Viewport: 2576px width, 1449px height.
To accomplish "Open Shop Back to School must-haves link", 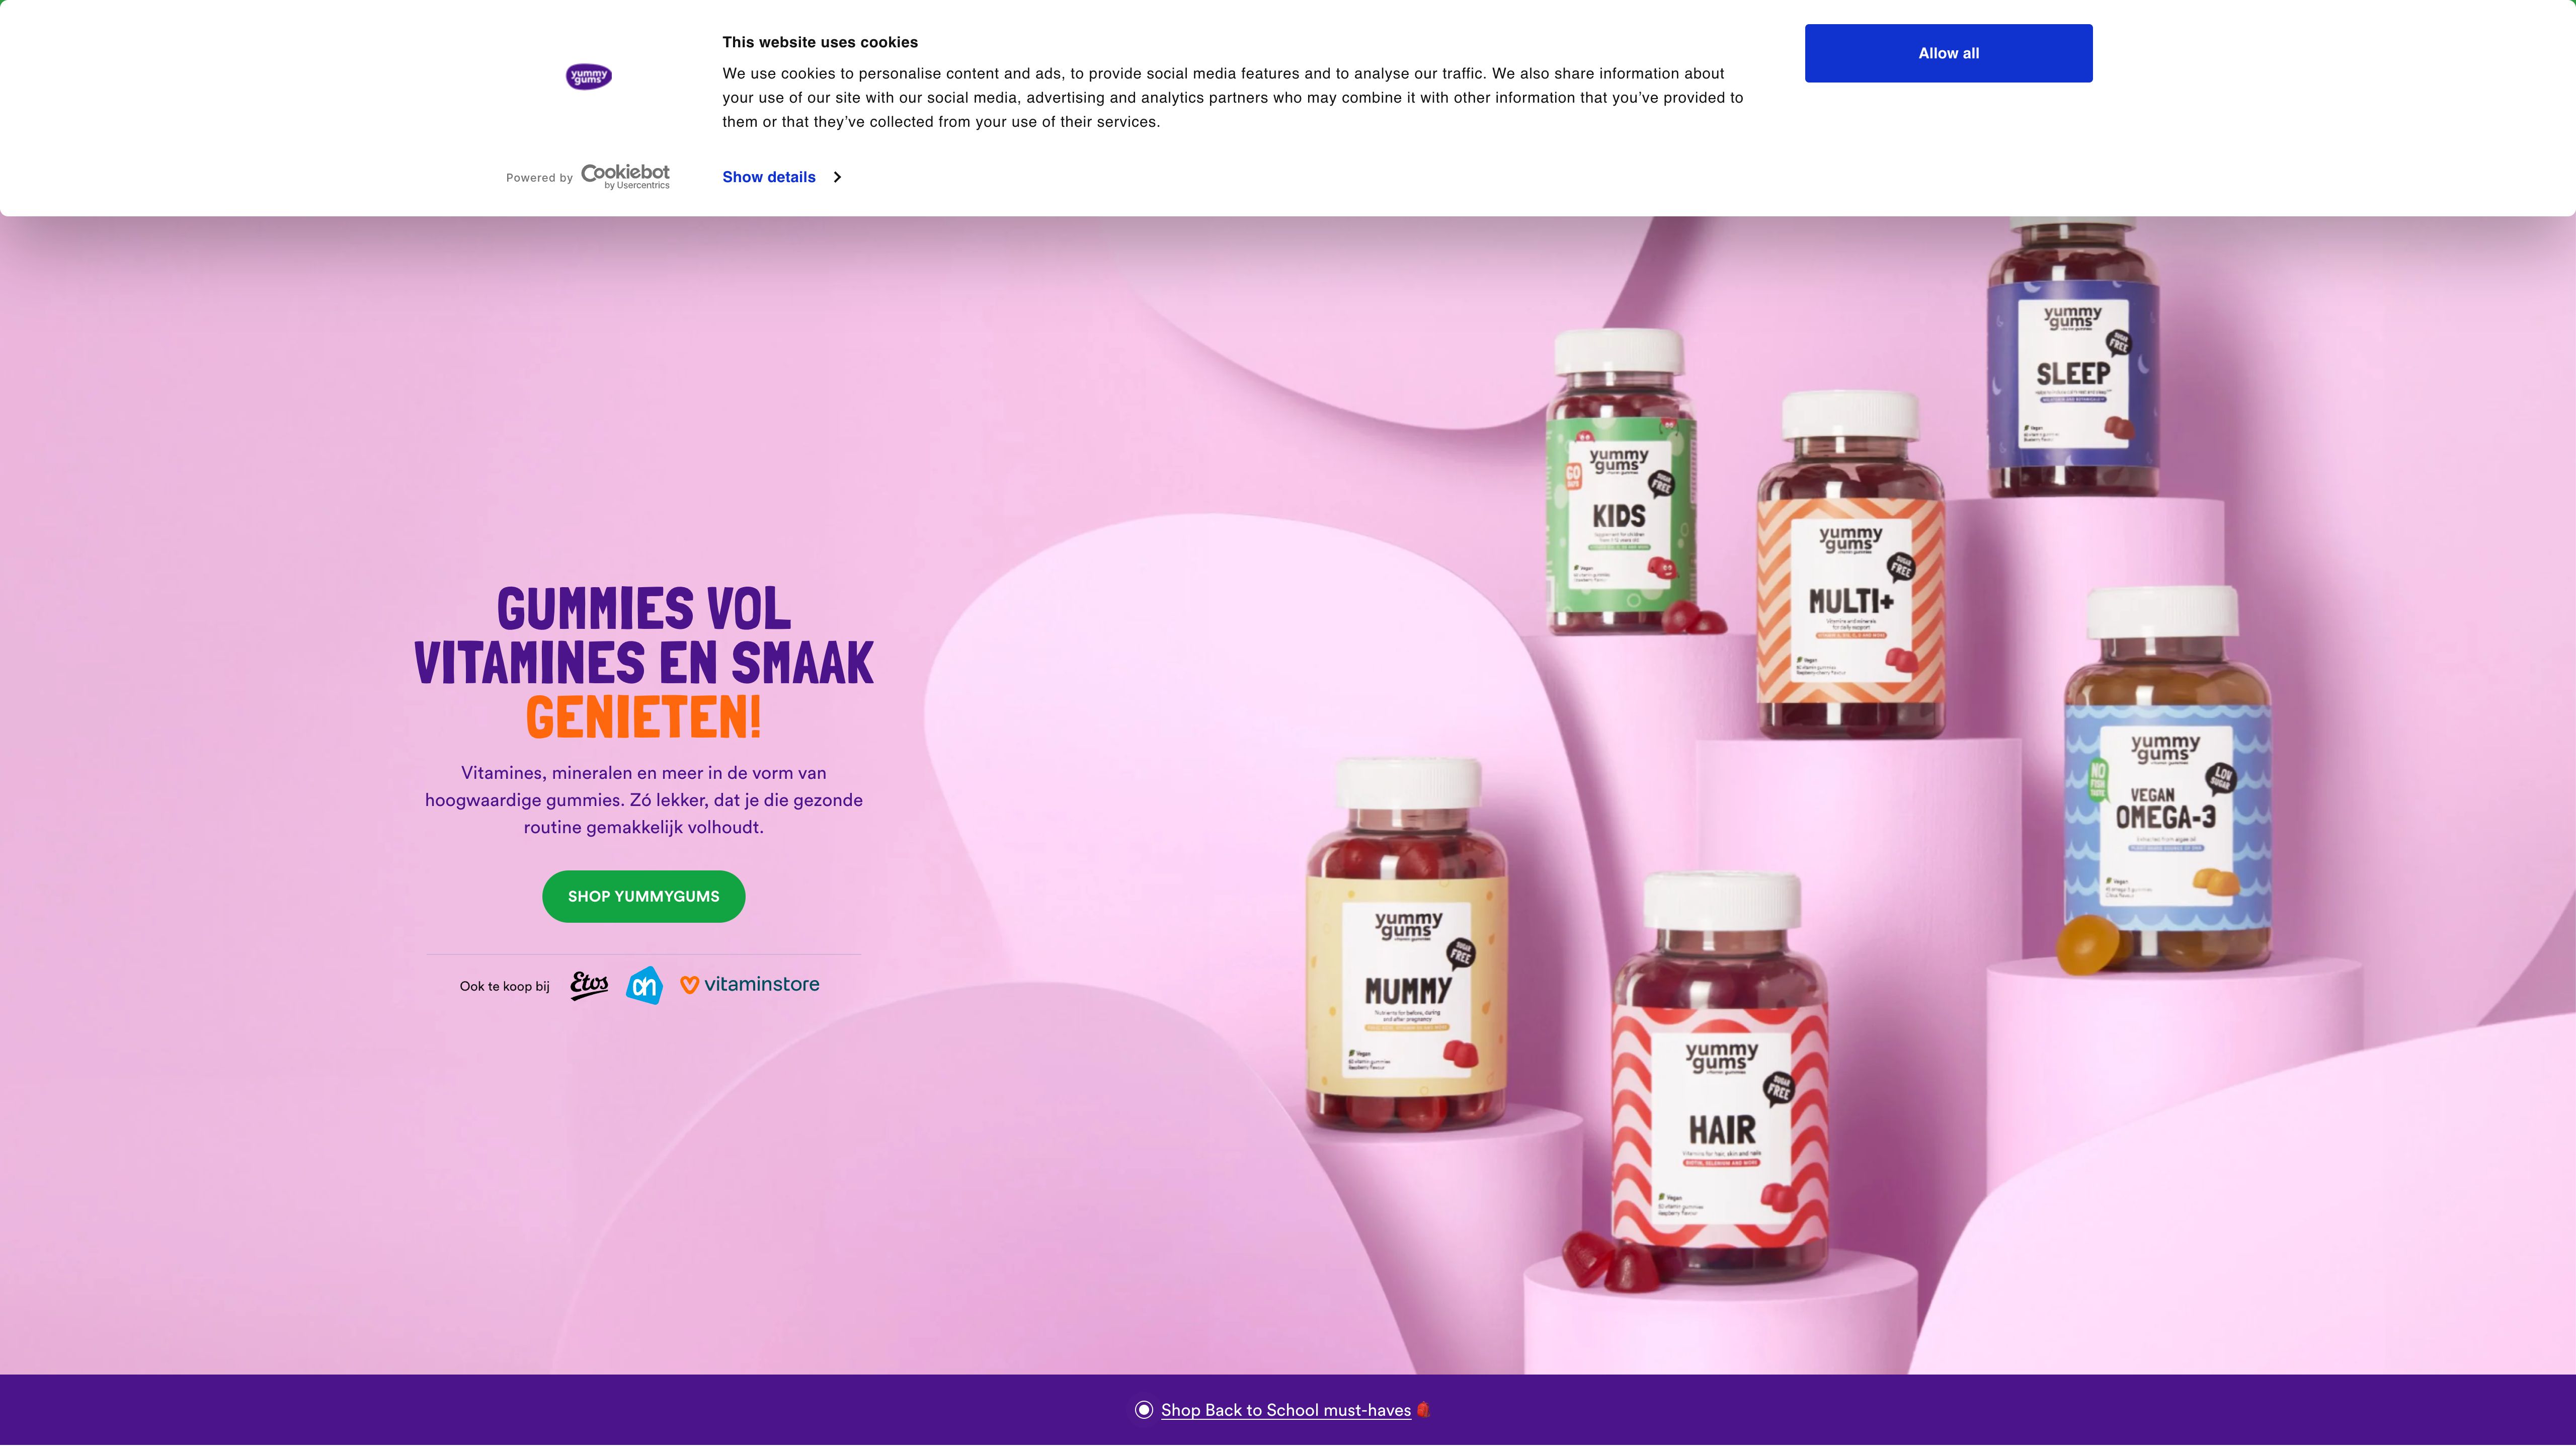I will (x=1286, y=1410).
